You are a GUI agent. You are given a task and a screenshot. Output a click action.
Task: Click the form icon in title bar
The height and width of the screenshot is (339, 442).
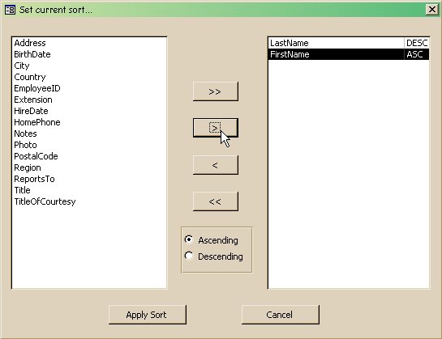(11, 10)
